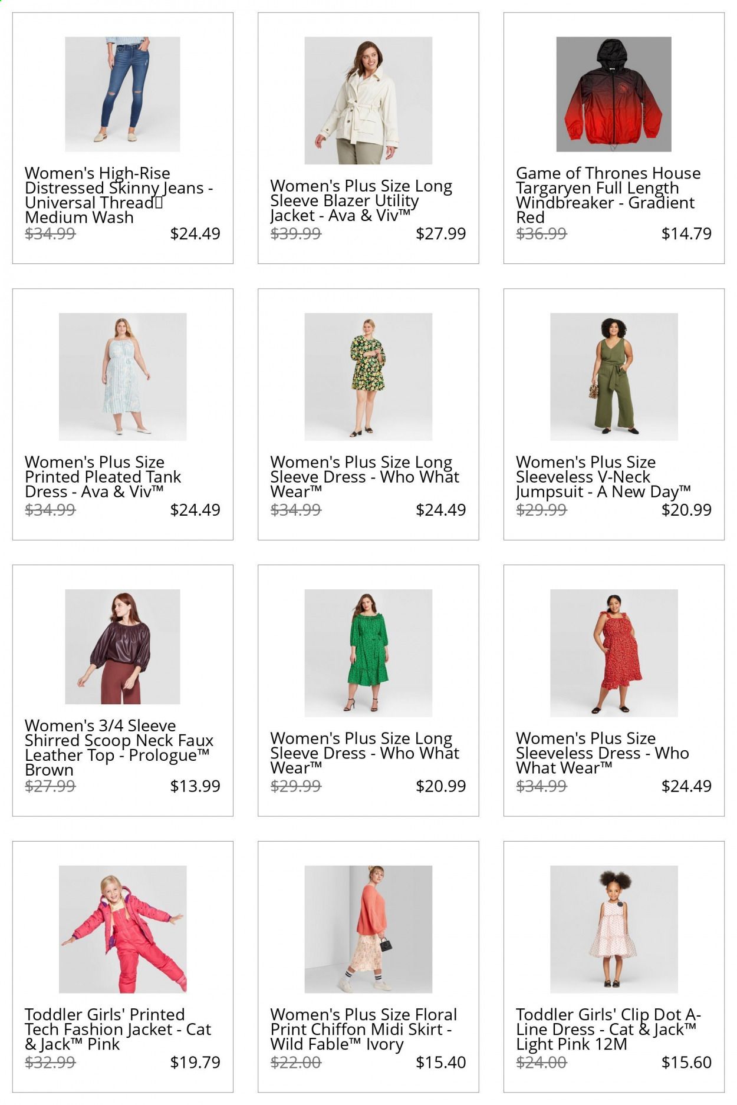Select Faux Leather Top Prologue Brown title
The height and width of the screenshot is (1105, 737).
click(x=118, y=747)
